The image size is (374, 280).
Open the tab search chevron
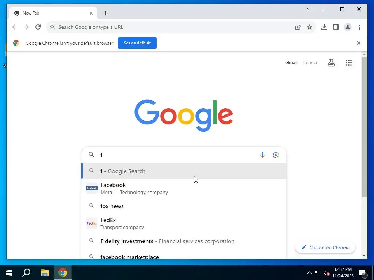(x=308, y=9)
